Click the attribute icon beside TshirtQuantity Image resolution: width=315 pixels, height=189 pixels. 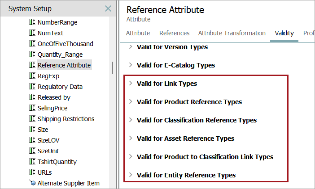[x=32, y=161]
